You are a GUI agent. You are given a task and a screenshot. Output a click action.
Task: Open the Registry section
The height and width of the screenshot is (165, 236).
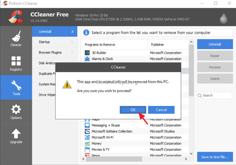tap(16, 63)
